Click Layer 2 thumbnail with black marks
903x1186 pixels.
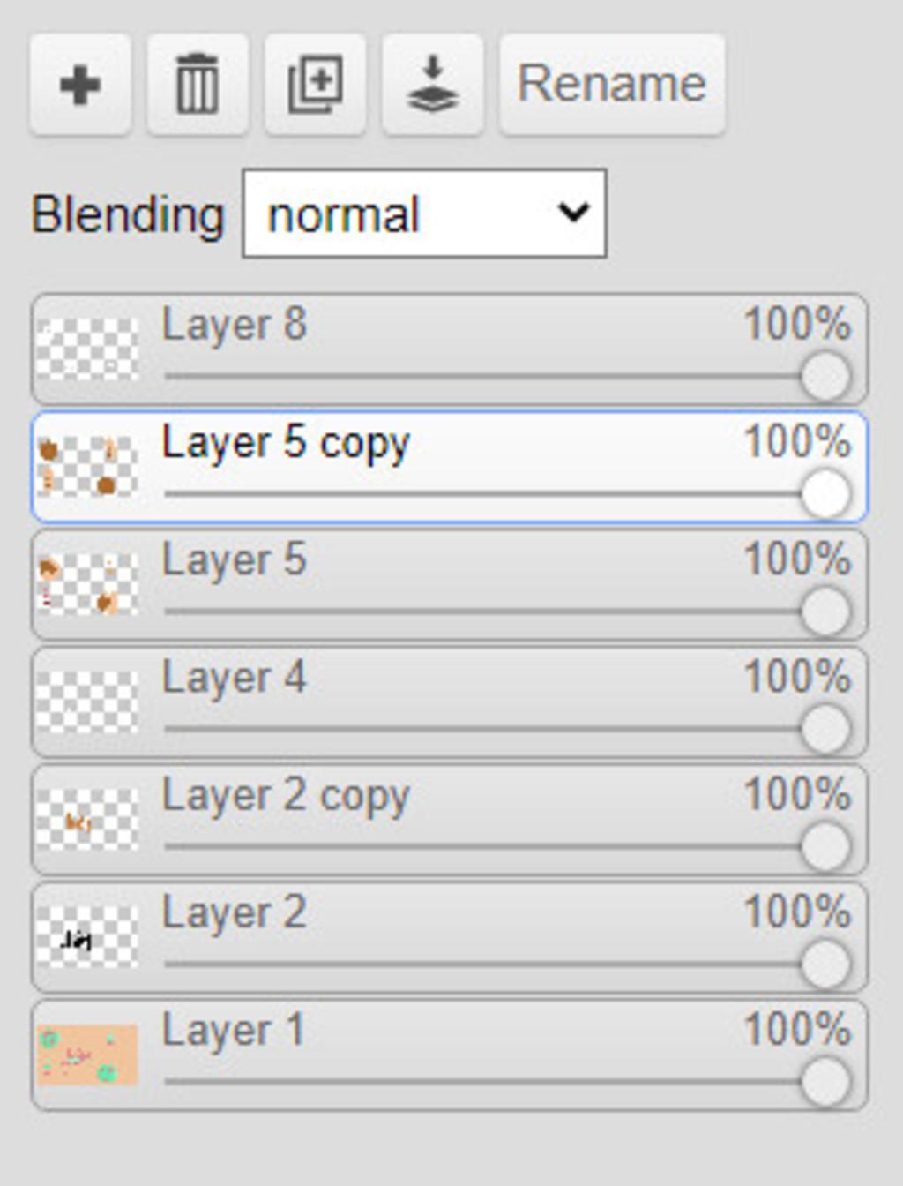(x=88, y=937)
